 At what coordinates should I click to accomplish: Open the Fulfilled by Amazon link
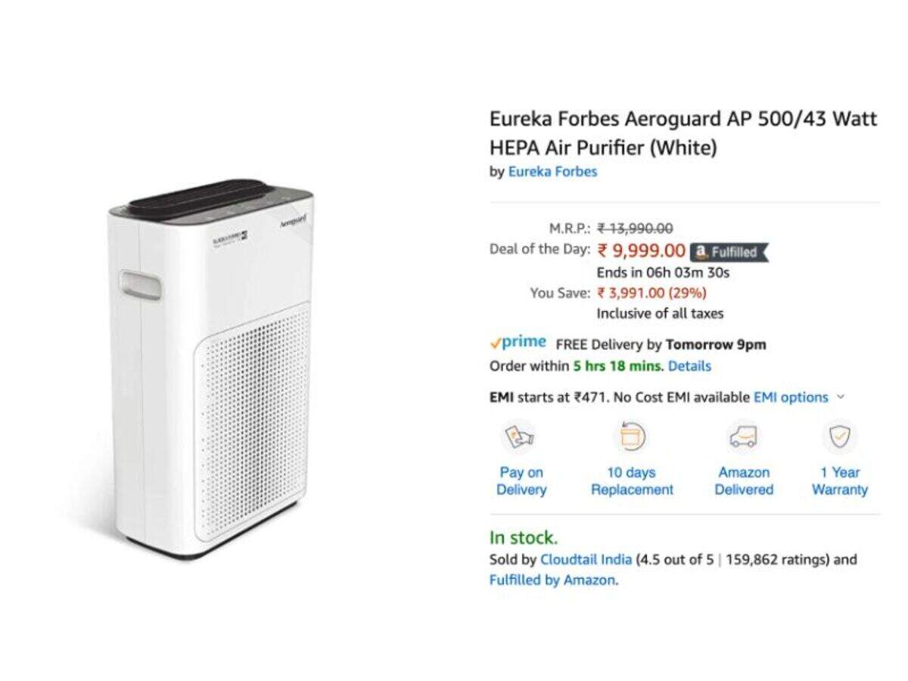[x=553, y=580]
